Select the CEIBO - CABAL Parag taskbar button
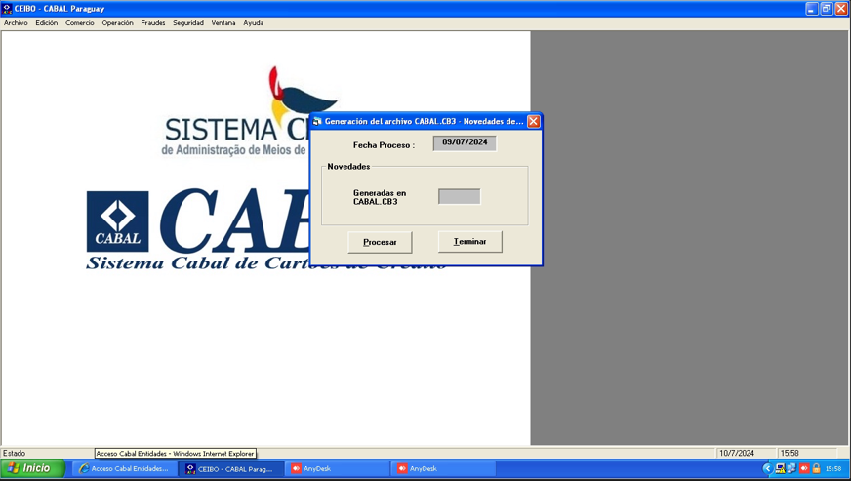The width and height of the screenshot is (851, 481). pos(230,468)
